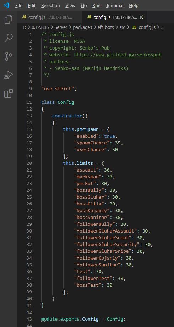
Task: Open the Search view icon
Action: click(8, 37)
